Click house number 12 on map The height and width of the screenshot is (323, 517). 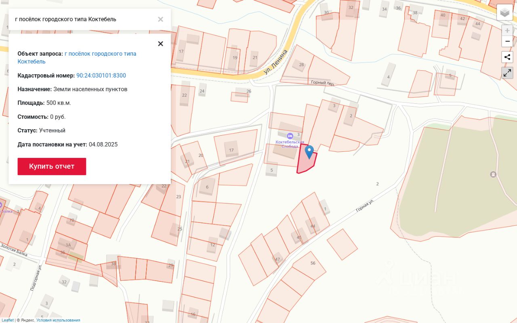point(212,245)
